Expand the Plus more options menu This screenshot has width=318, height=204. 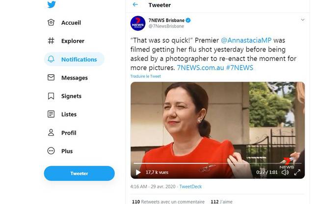67,151
